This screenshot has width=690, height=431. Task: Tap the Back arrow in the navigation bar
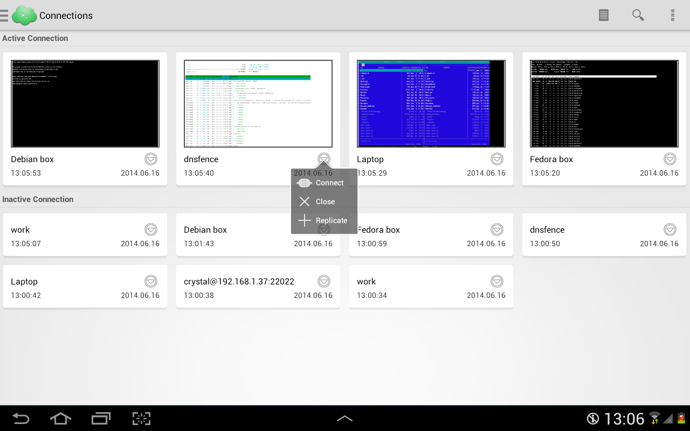click(x=20, y=419)
